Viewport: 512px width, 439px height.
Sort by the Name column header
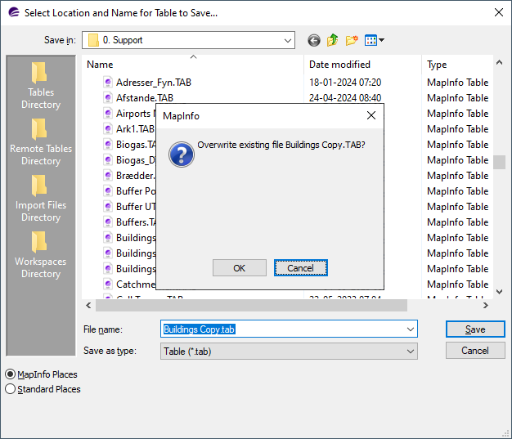point(193,65)
